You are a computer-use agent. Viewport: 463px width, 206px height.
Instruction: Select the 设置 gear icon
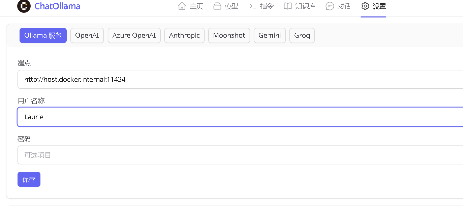[365, 6]
